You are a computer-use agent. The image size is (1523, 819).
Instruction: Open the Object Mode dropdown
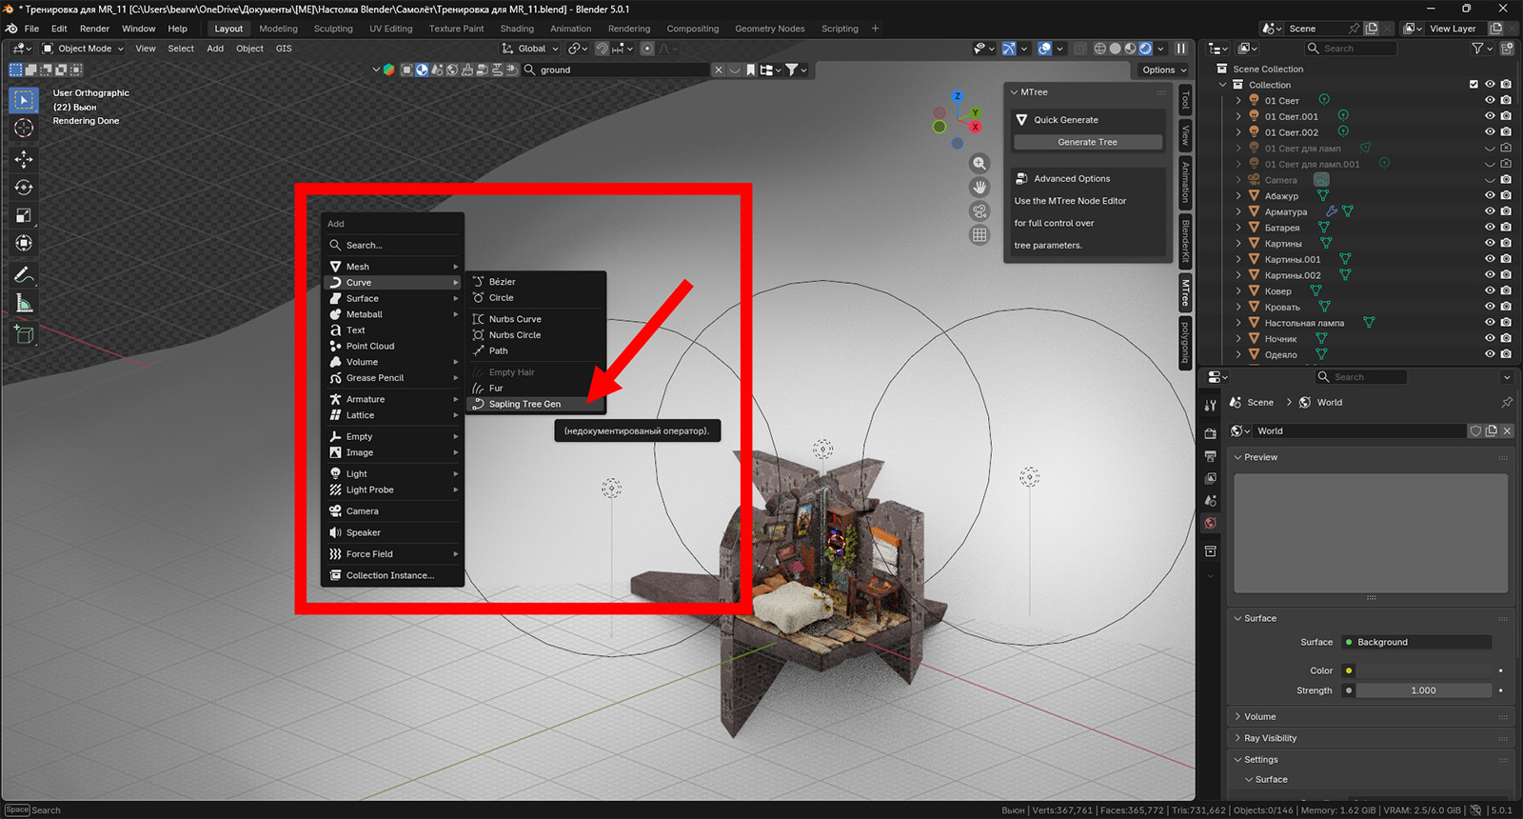[84, 49]
